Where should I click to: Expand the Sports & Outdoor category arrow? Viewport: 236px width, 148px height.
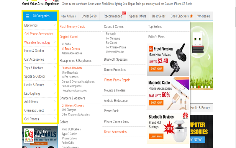point(55,76)
